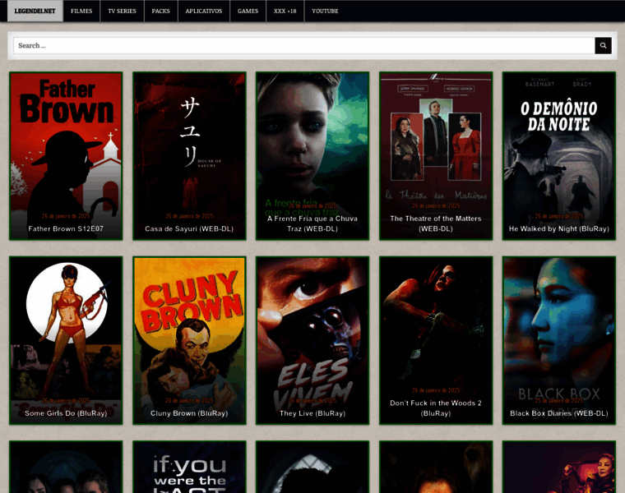This screenshot has height=493, width=625.
Task: Open The Theatre of the Matters poster
Action: 436,156
